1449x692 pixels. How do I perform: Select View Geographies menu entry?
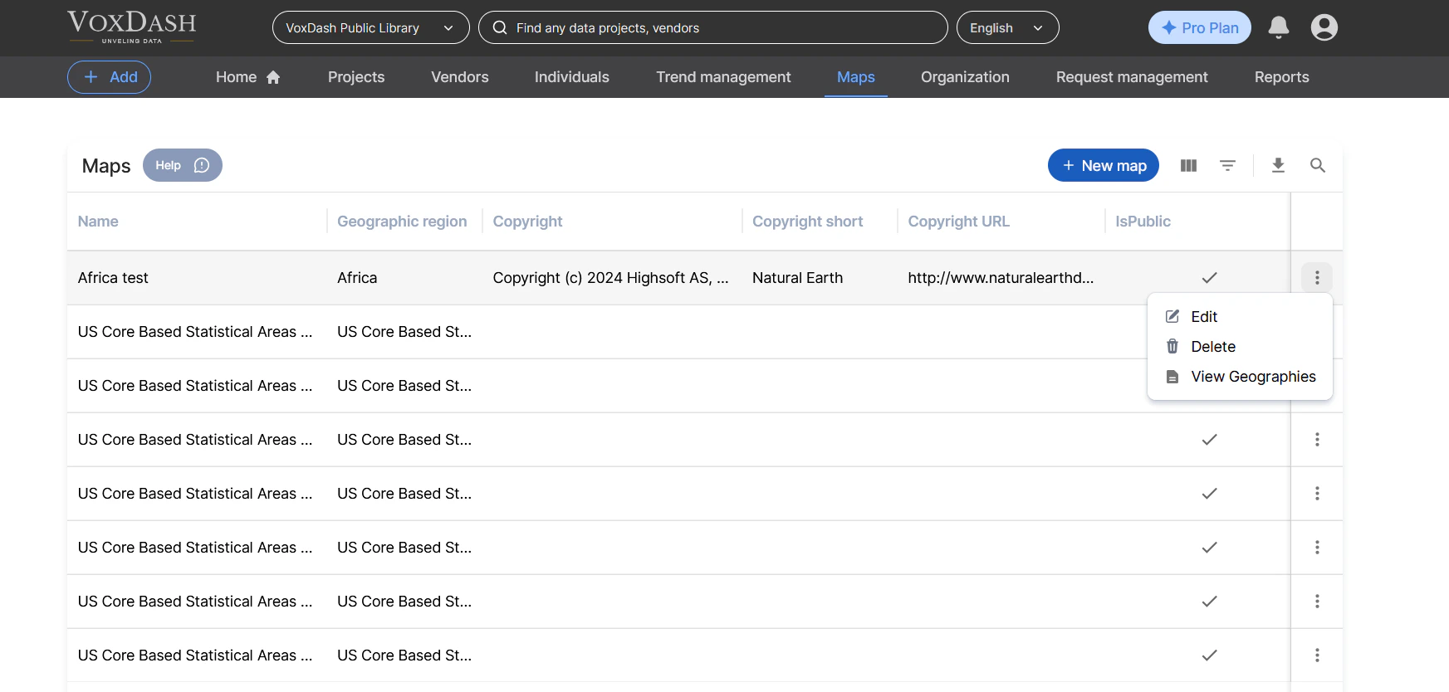(1240, 377)
